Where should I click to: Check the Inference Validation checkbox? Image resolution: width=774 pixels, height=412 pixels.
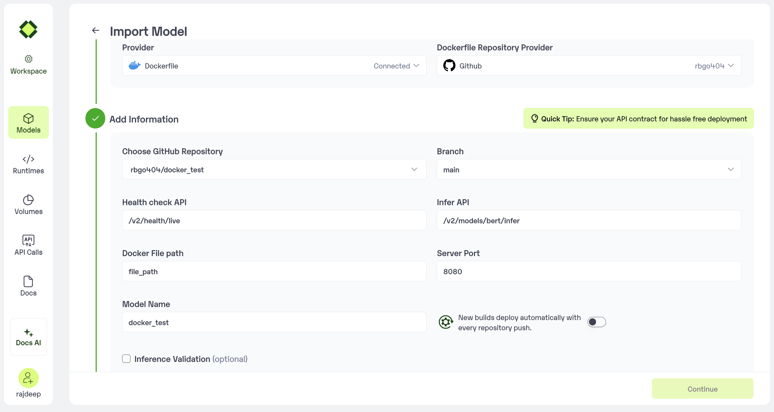[126, 359]
